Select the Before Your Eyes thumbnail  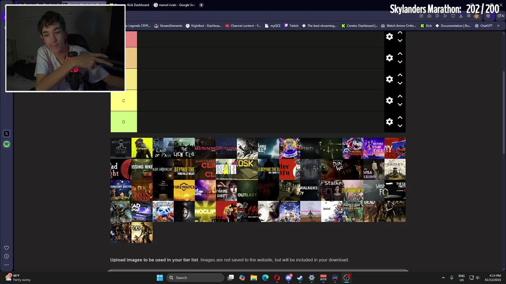click(374, 148)
